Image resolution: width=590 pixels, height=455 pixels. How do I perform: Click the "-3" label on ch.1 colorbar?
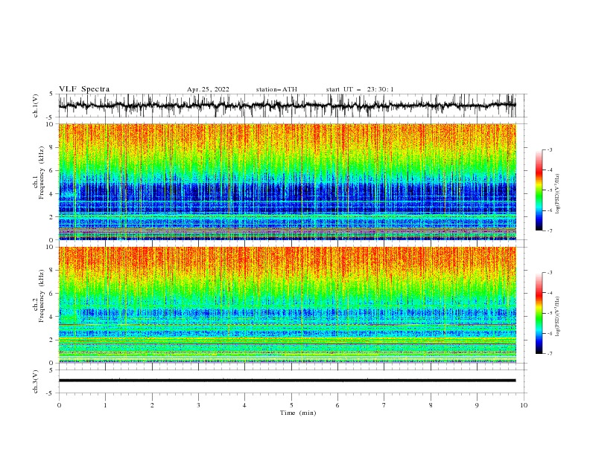[549, 149]
